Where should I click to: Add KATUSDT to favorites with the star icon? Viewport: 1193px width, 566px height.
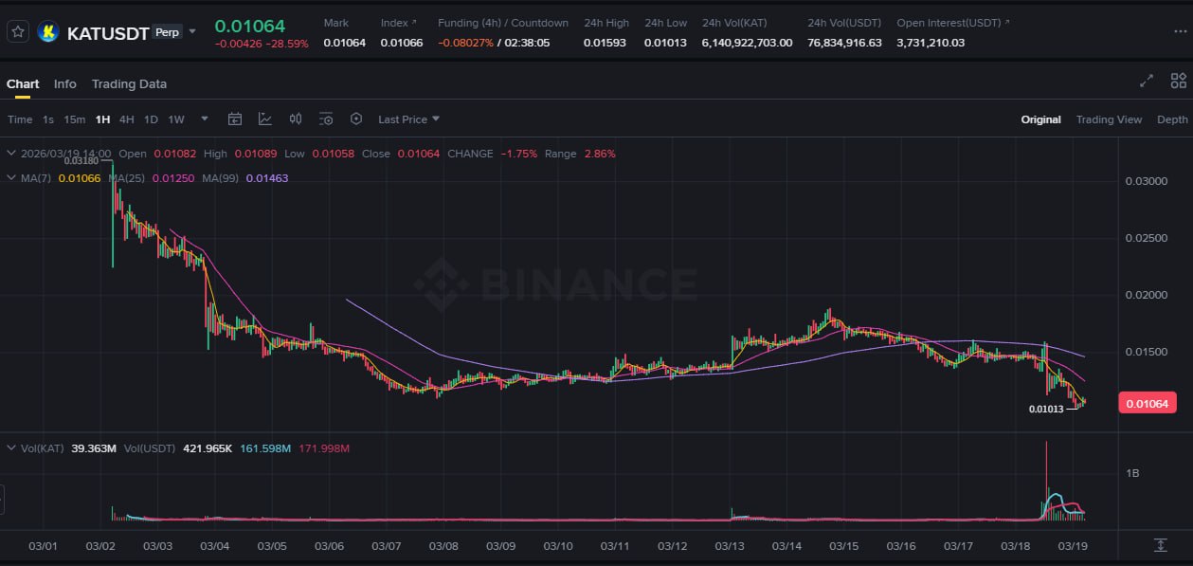point(16,30)
